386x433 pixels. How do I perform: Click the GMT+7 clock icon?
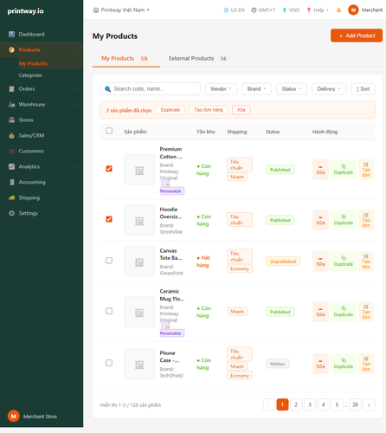click(254, 10)
